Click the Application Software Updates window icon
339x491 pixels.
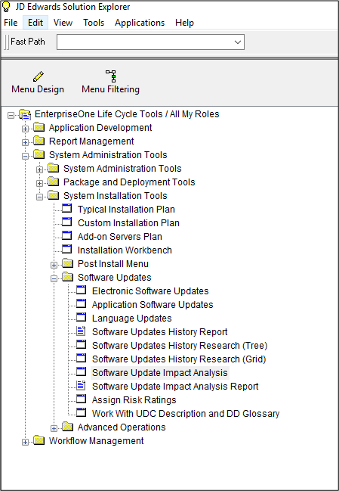[x=82, y=304]
